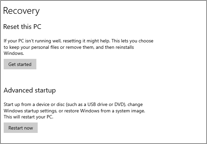Click the Get started button
The height and width of the screenshot is (144, 207).
[20, 64]
